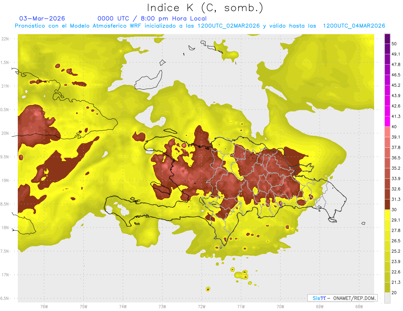The width and height of the screenshot is (403, 311).
Task: Click the title 'Indice K (C, somb.)'
Action: point(206,8)
